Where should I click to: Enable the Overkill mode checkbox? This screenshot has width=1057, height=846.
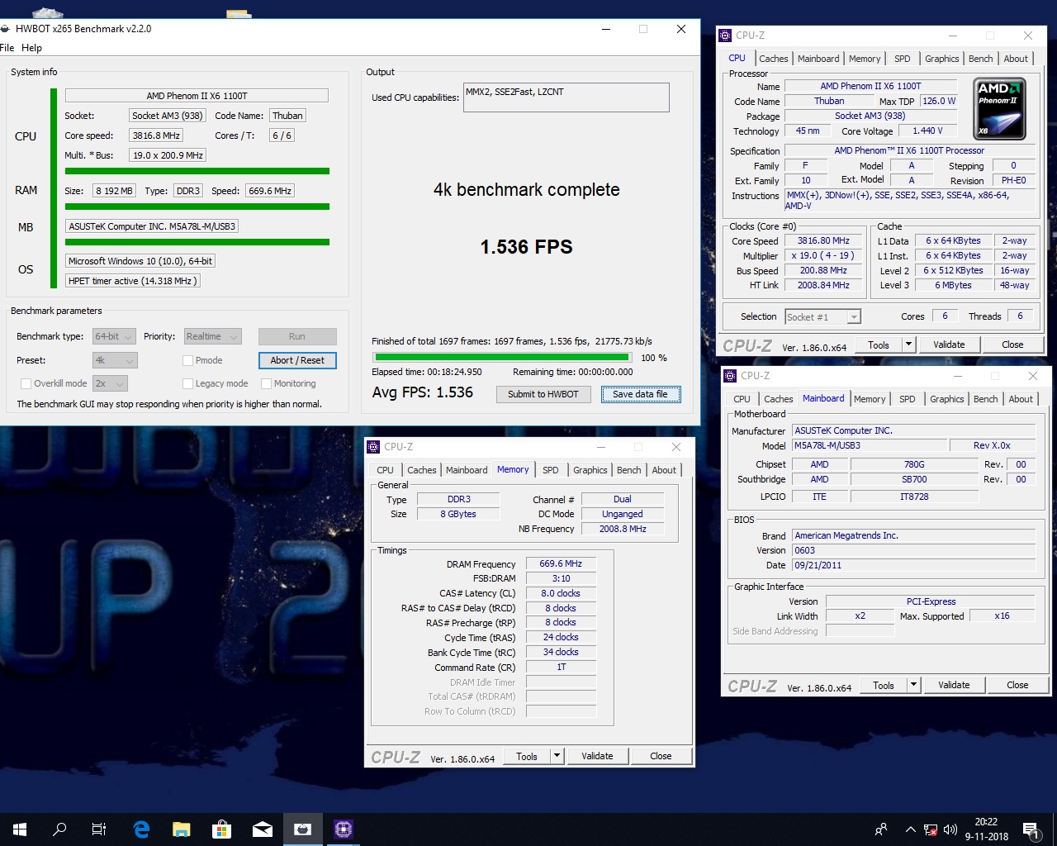(26, 383)
